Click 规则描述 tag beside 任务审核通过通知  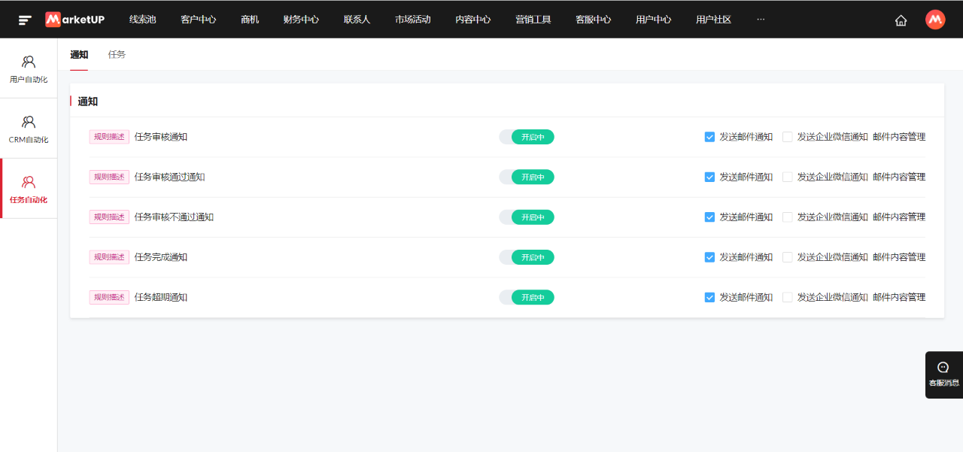(x=109, y=177)
